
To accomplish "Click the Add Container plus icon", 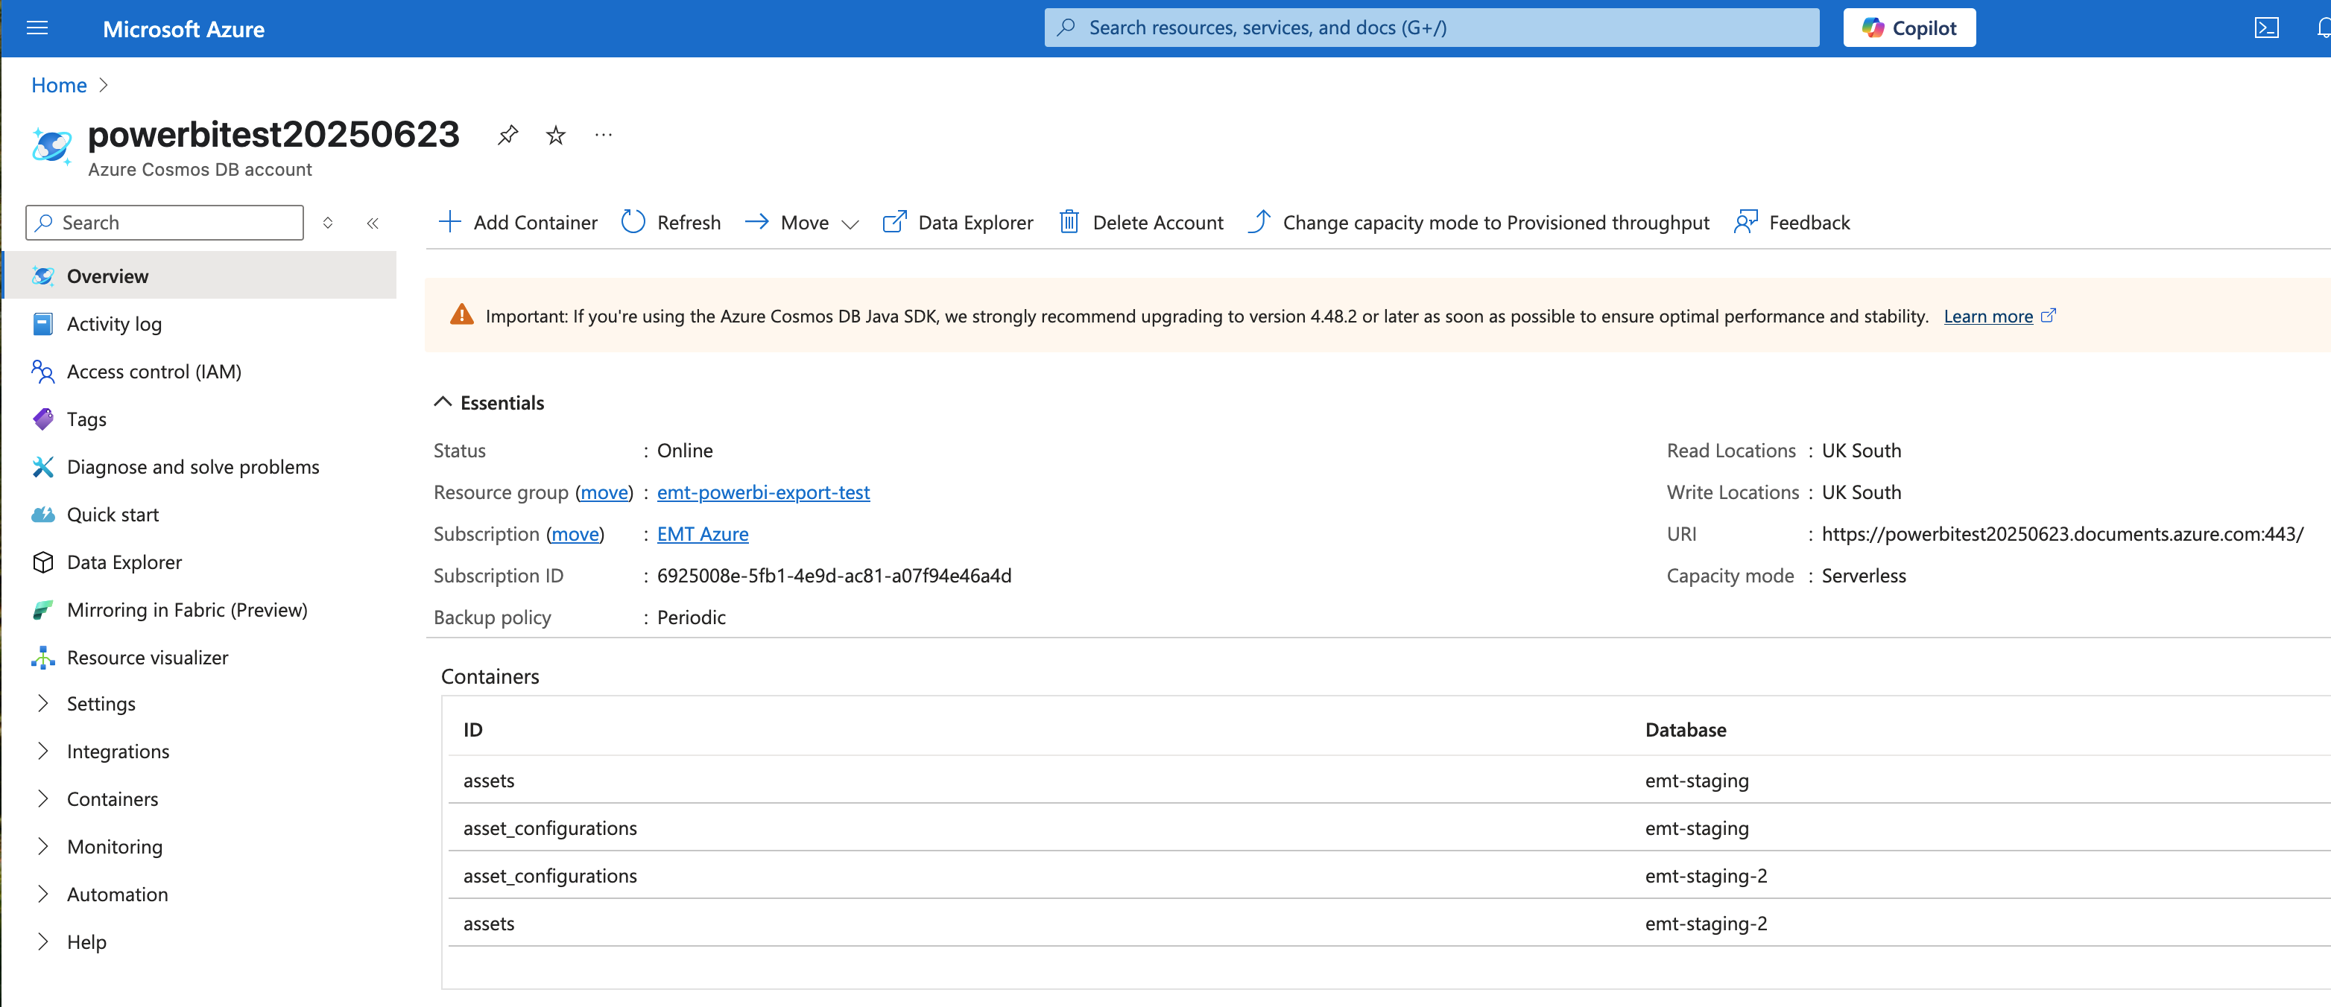I will [450, 223].
